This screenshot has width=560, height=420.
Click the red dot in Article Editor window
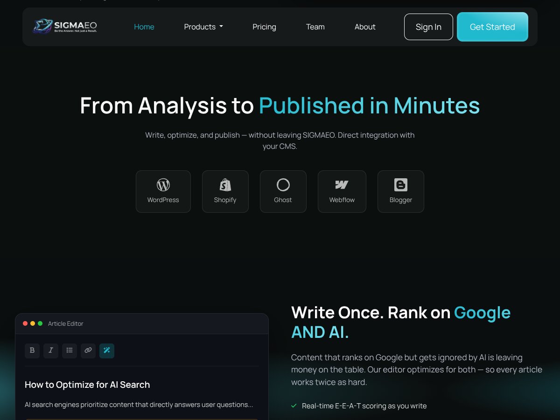25,323
